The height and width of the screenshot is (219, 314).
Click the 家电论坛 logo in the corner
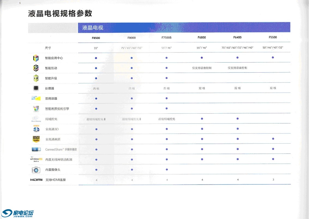18,213
